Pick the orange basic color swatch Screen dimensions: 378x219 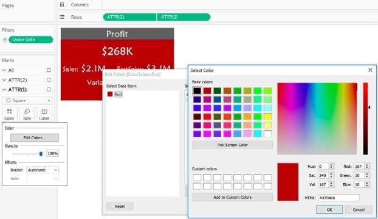pyautogui.click(x=247, y=117)
